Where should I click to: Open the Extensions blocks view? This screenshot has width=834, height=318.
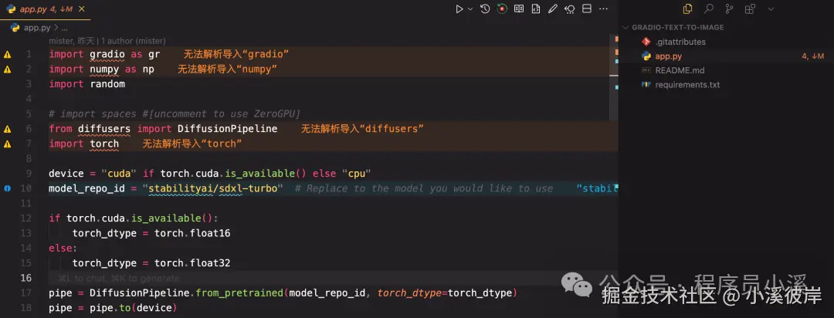tap(750, 9)
